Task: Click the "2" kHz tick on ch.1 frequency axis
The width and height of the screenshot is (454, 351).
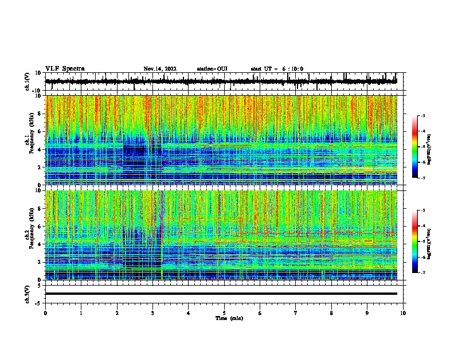Action: coord(40,167)
